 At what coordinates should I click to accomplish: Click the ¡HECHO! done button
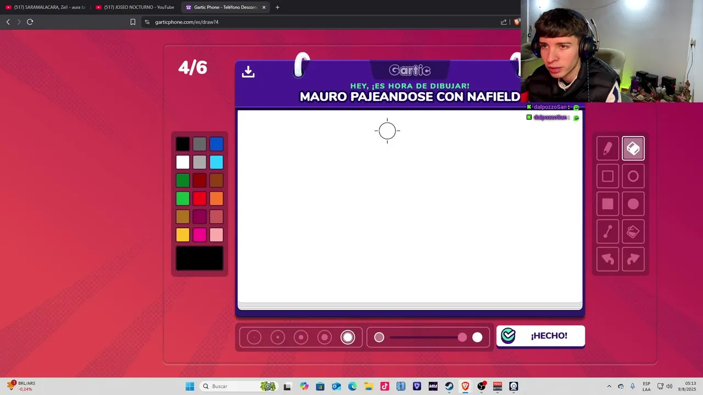[x=540, y=336]
